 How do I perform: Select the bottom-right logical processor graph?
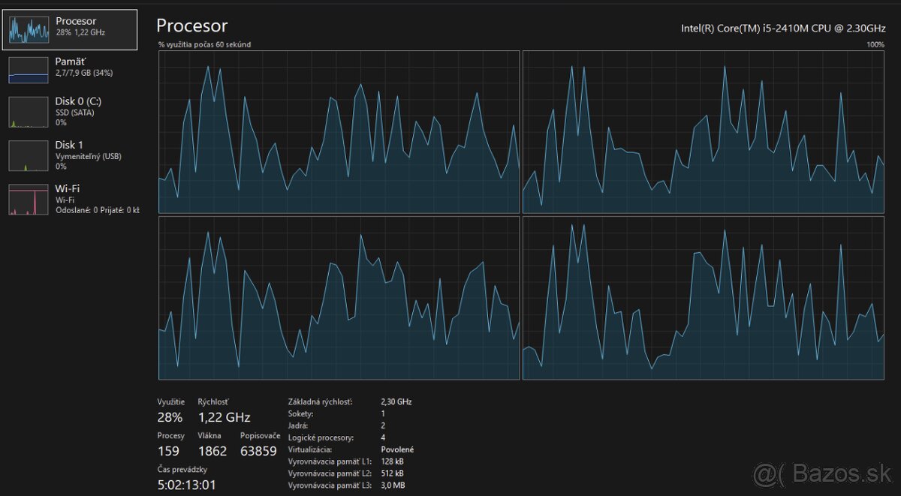[x=704, y=299]
